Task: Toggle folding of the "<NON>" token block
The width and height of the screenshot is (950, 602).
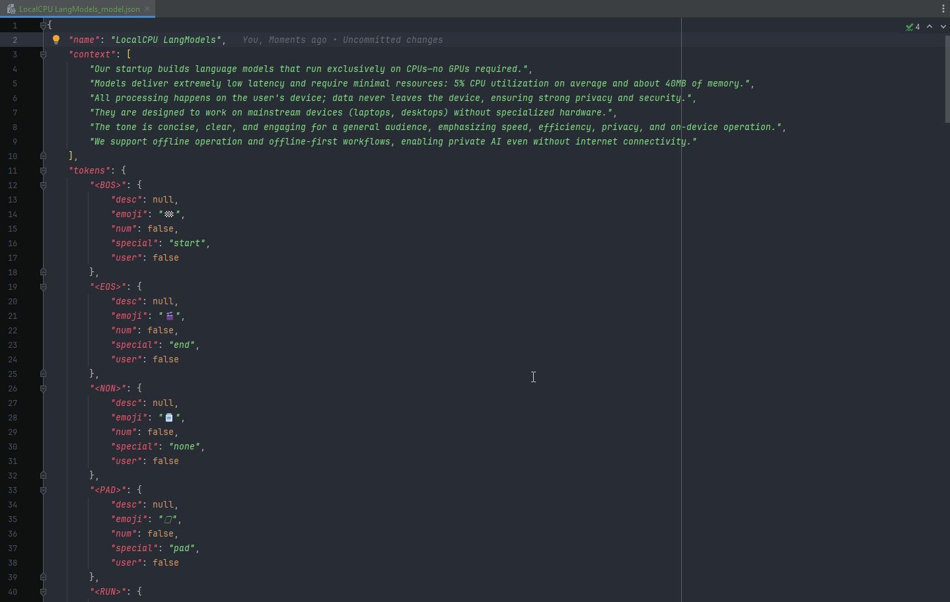Action: pos(43,389)
